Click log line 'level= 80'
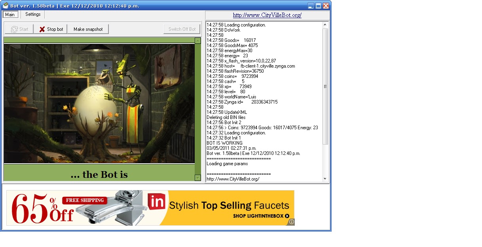This screenshot has height=247, width=482. pyautogui.click(x=226, y=92)
